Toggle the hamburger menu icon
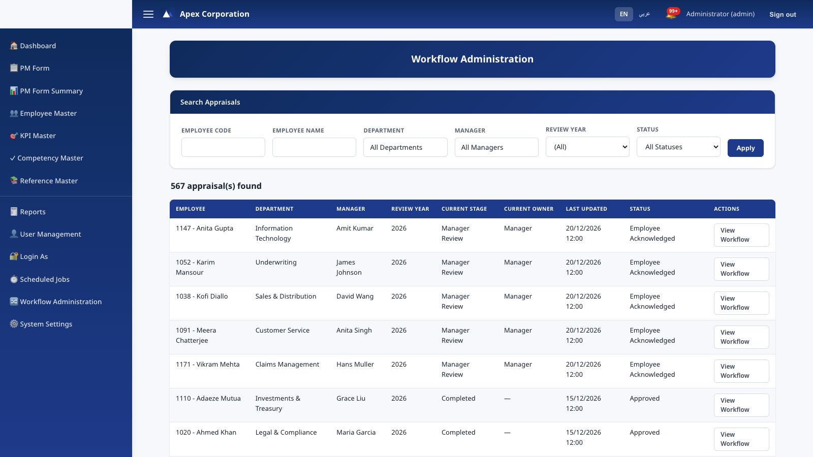The image size is (813, 457). tap(148, 14)
